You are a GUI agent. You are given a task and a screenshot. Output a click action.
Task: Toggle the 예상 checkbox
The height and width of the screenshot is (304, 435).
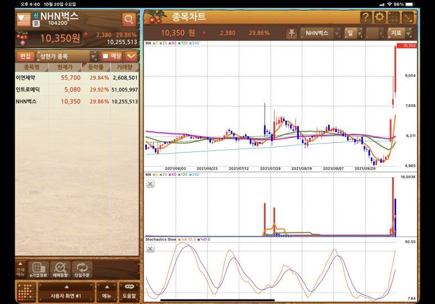tap(105, 56)
